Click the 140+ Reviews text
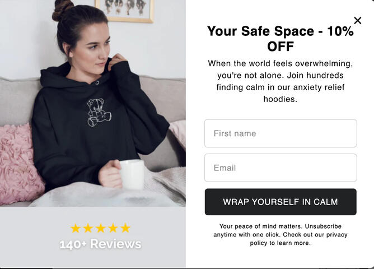374x269 pixels. click(100, 244)
